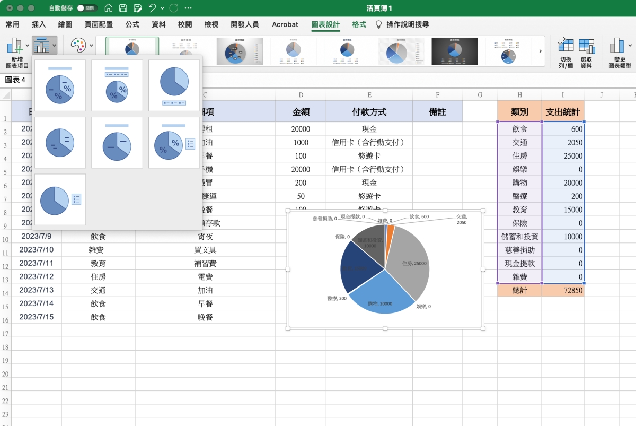
Task: Open the 格式 ribbon tab
Action: (x=359, y=24)
